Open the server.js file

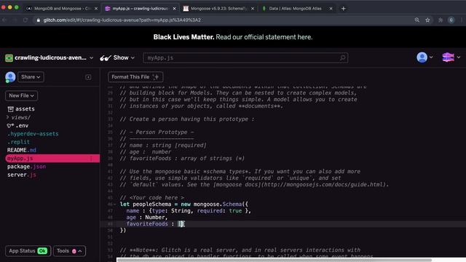(x=21, y=175)
